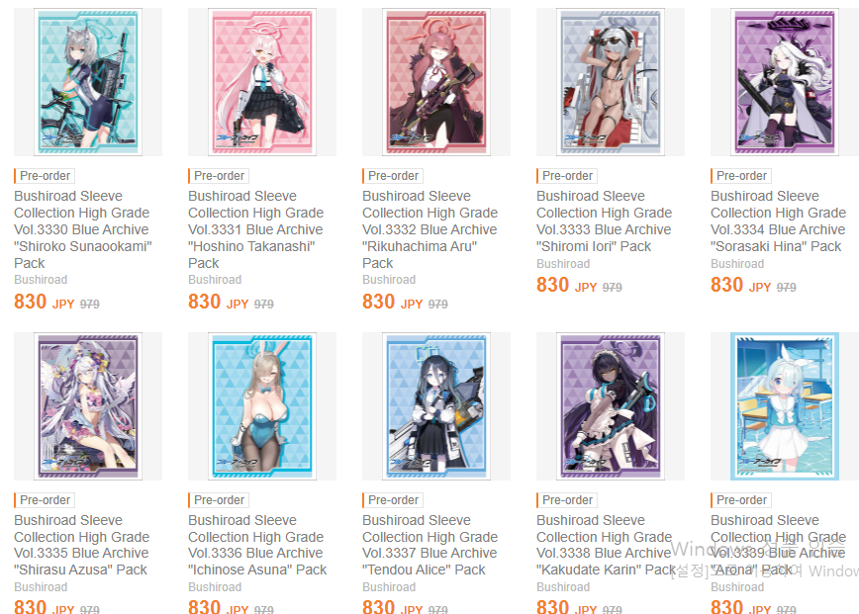Open the Tendou Alice sleeve image
The image size is (859, 614).
click(436, 406)
